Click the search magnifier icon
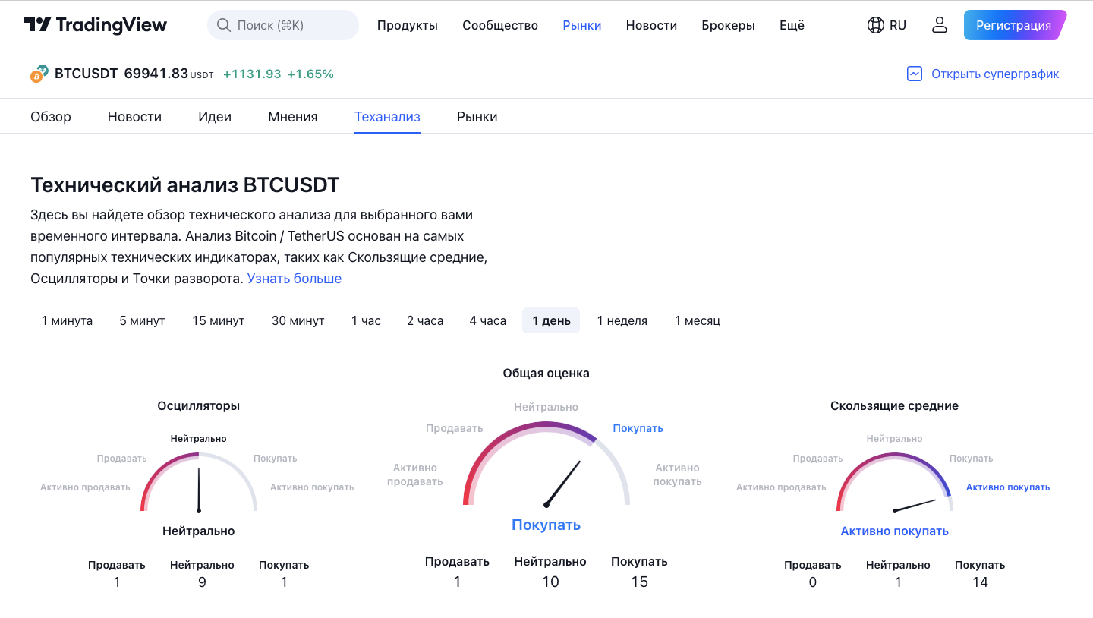This screenshot has height=618, width=1093. click(223, 25)
